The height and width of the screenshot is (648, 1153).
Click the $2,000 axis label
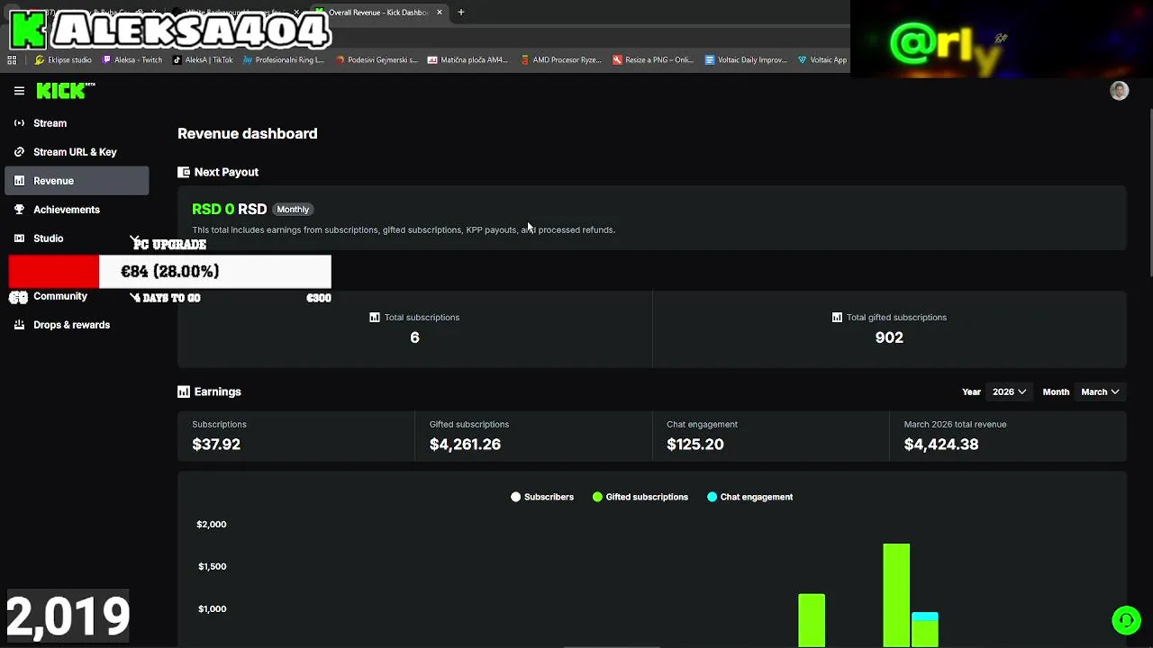212,524
